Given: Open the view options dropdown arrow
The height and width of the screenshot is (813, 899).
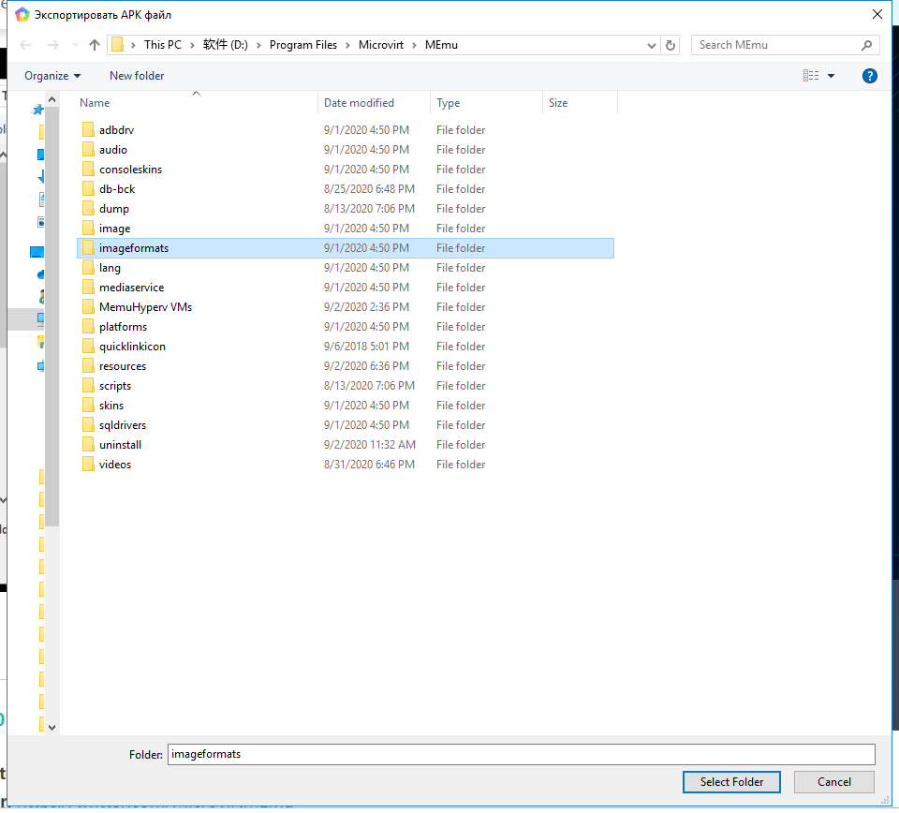Looking at the screenshot, I should coord(831,76).
